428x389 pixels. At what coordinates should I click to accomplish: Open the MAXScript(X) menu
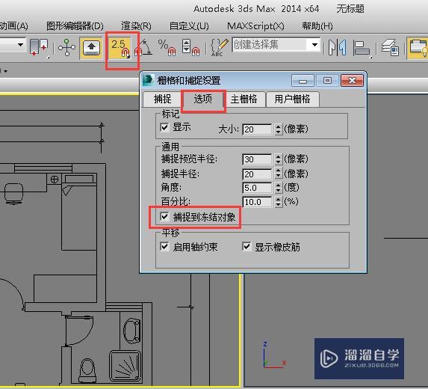255,26
